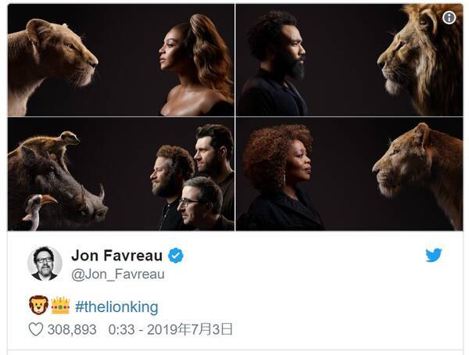The image size is (469, 355).
Task: Click the lion face emoji
Action: point(38,305)
